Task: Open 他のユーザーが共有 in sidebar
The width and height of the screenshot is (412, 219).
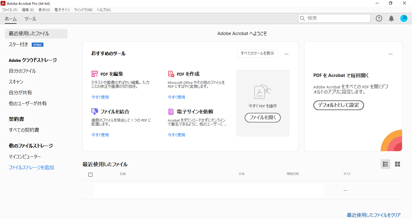Action: [28, 103]
